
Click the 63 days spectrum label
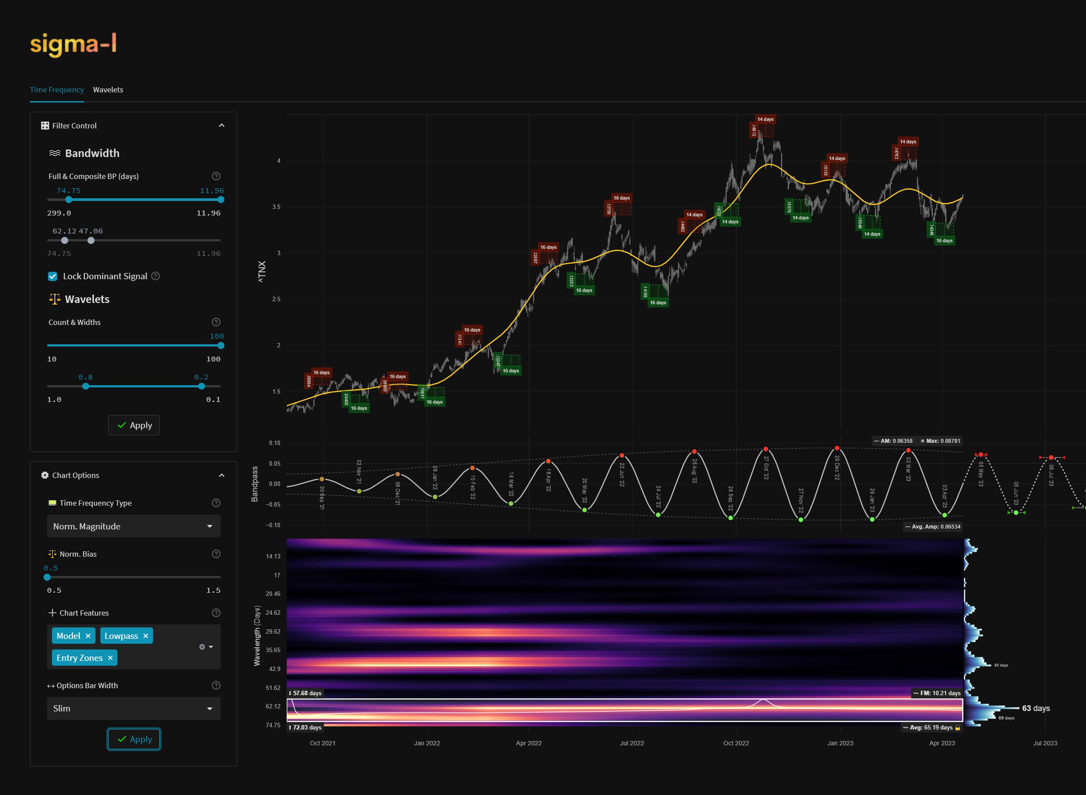coord(1036,708)
